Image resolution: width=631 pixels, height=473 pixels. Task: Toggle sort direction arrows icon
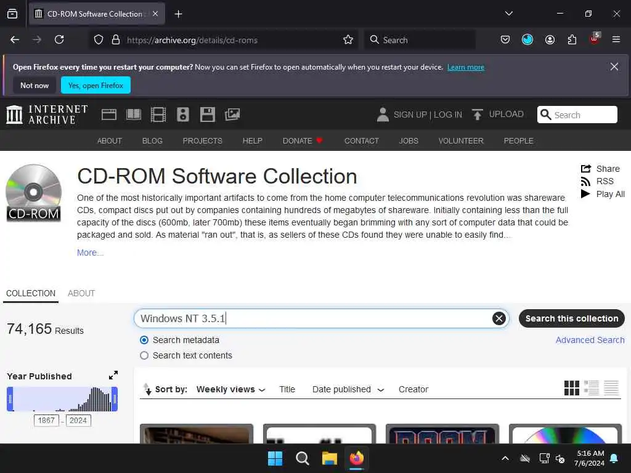[147, 389]
